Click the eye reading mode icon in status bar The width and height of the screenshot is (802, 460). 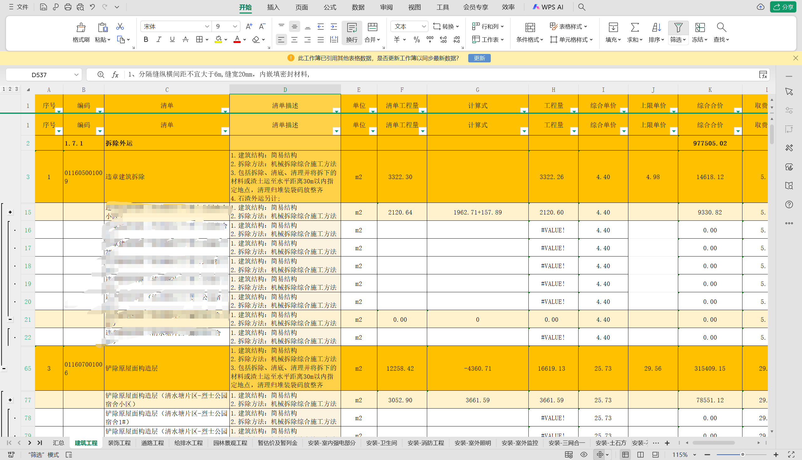tap(584, 454)
